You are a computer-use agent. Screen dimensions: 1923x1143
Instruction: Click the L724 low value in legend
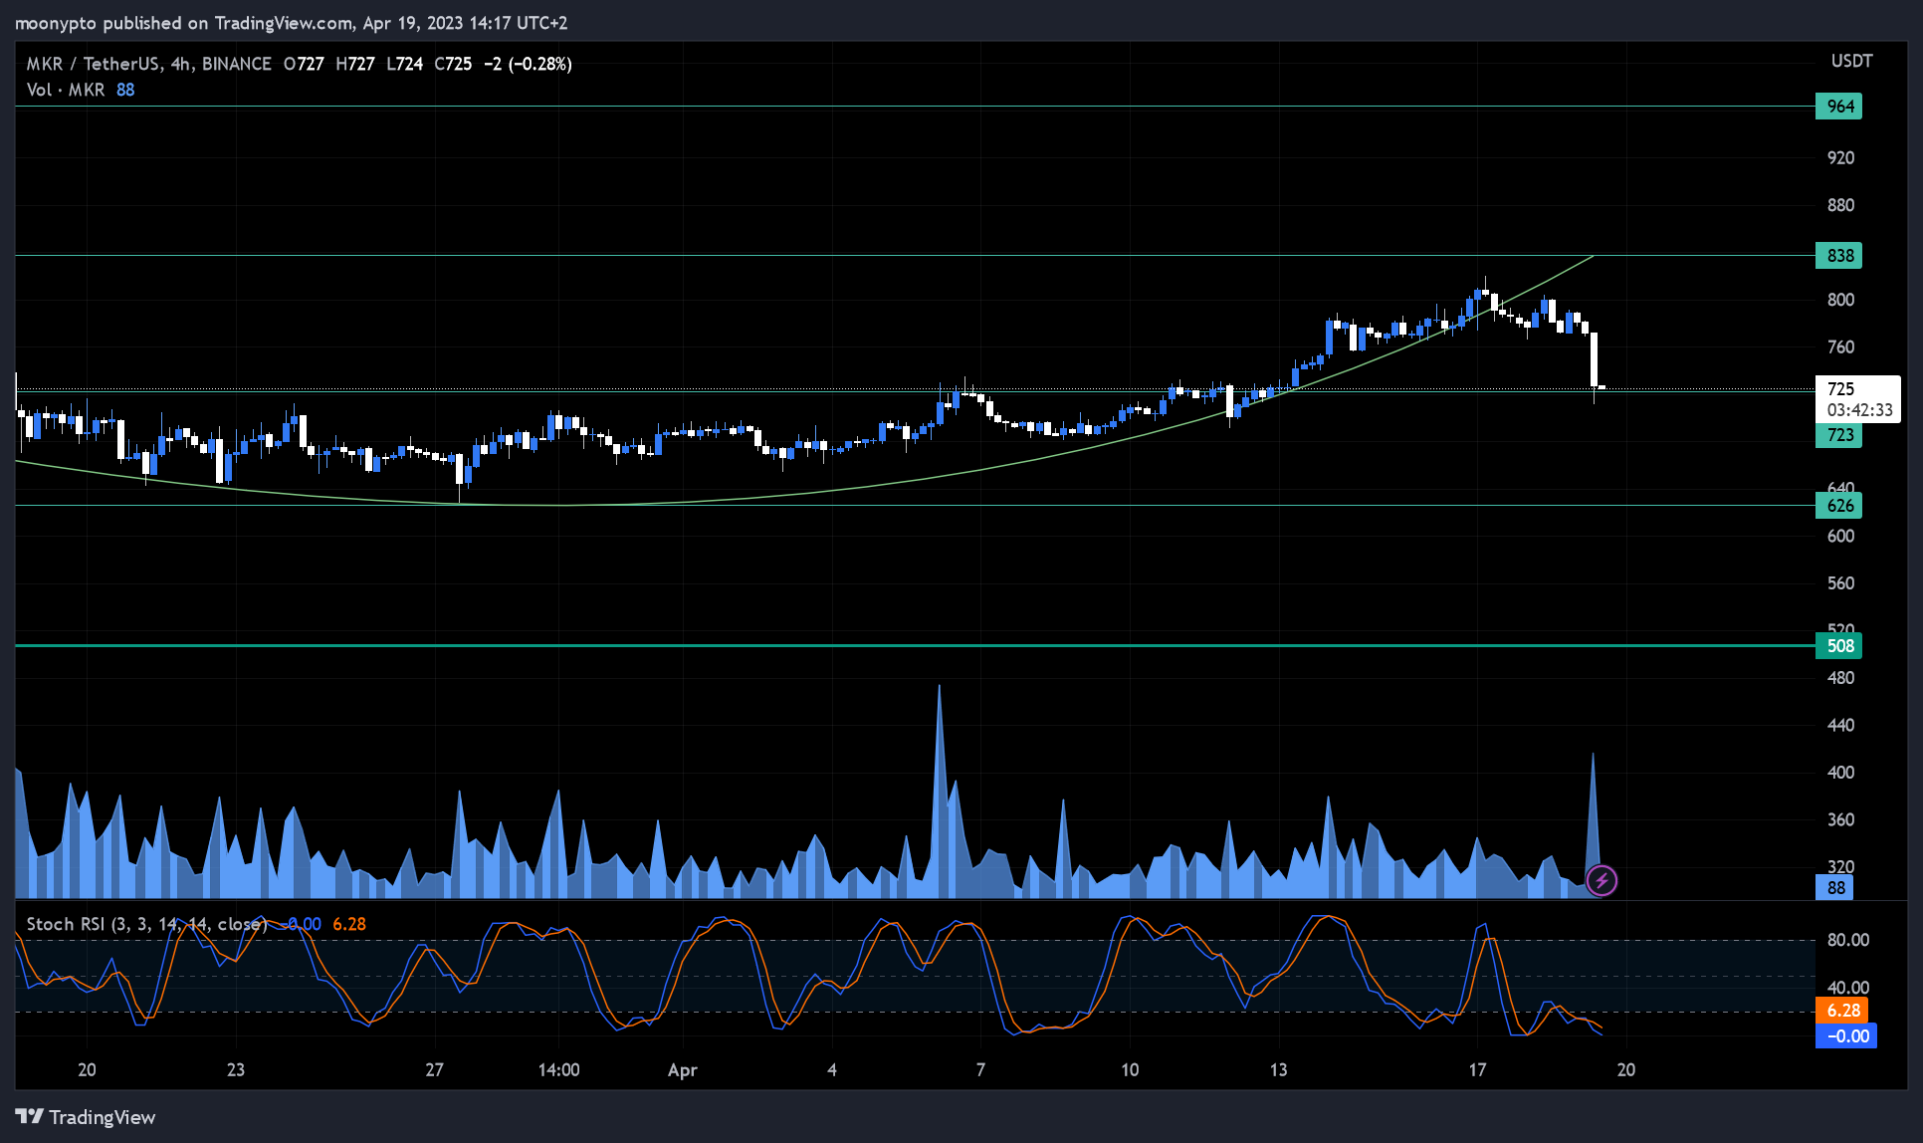(405, 64)
